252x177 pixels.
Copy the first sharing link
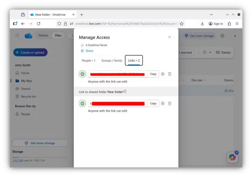click(x=153, y=74)
